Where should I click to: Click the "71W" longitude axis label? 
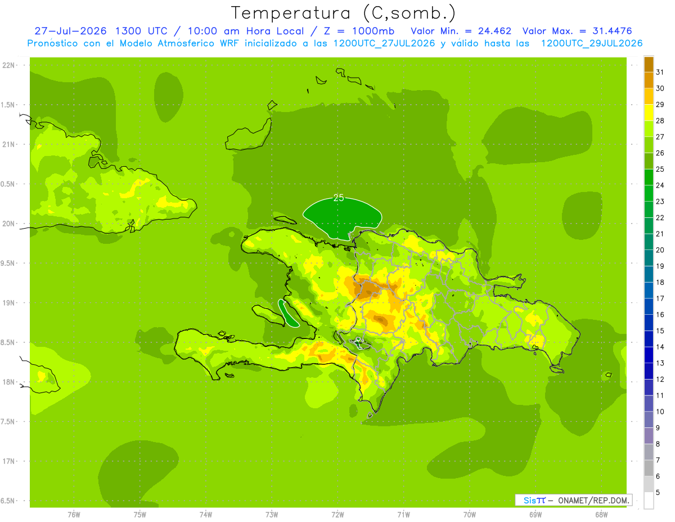tap(403, 514)
